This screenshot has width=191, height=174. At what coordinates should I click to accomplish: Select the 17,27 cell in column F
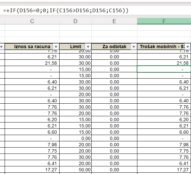(164, 170)
